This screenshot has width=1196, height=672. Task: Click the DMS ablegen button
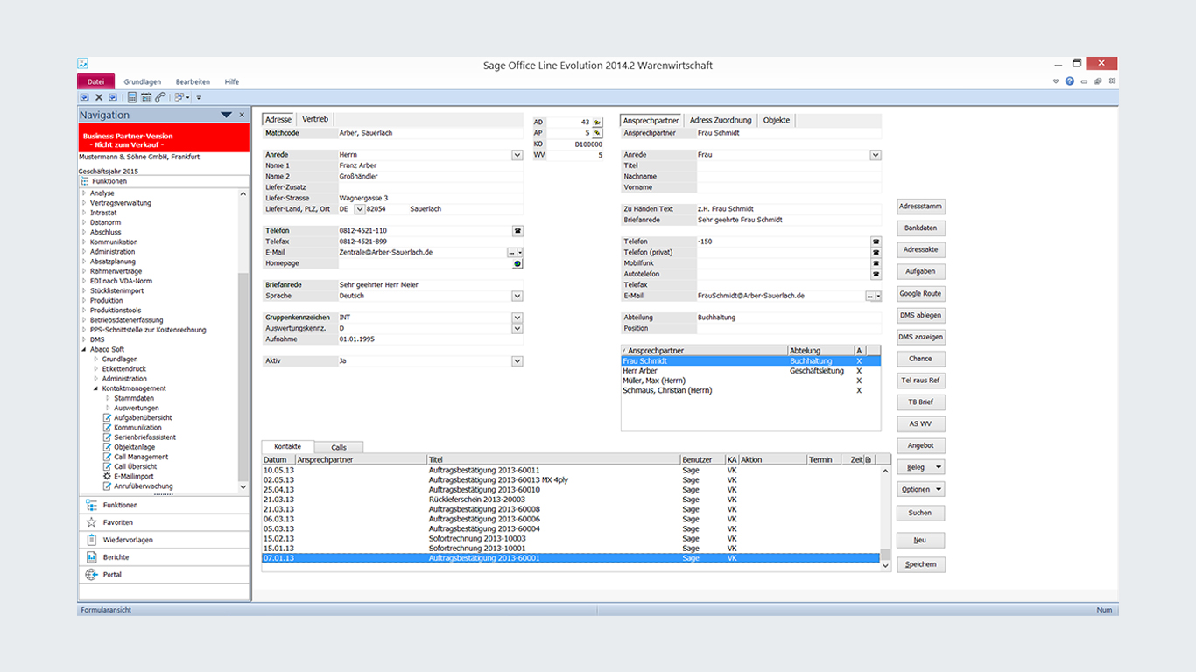921,316
